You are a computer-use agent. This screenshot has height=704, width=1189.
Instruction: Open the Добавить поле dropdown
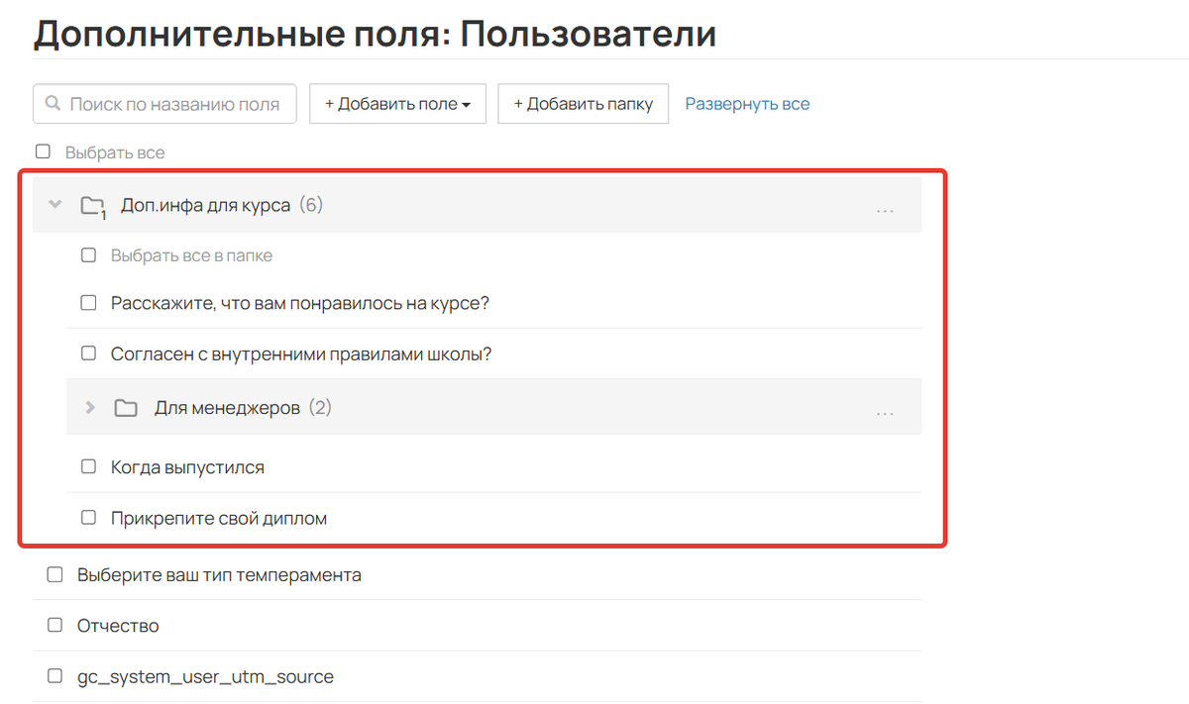coord(397,104)
